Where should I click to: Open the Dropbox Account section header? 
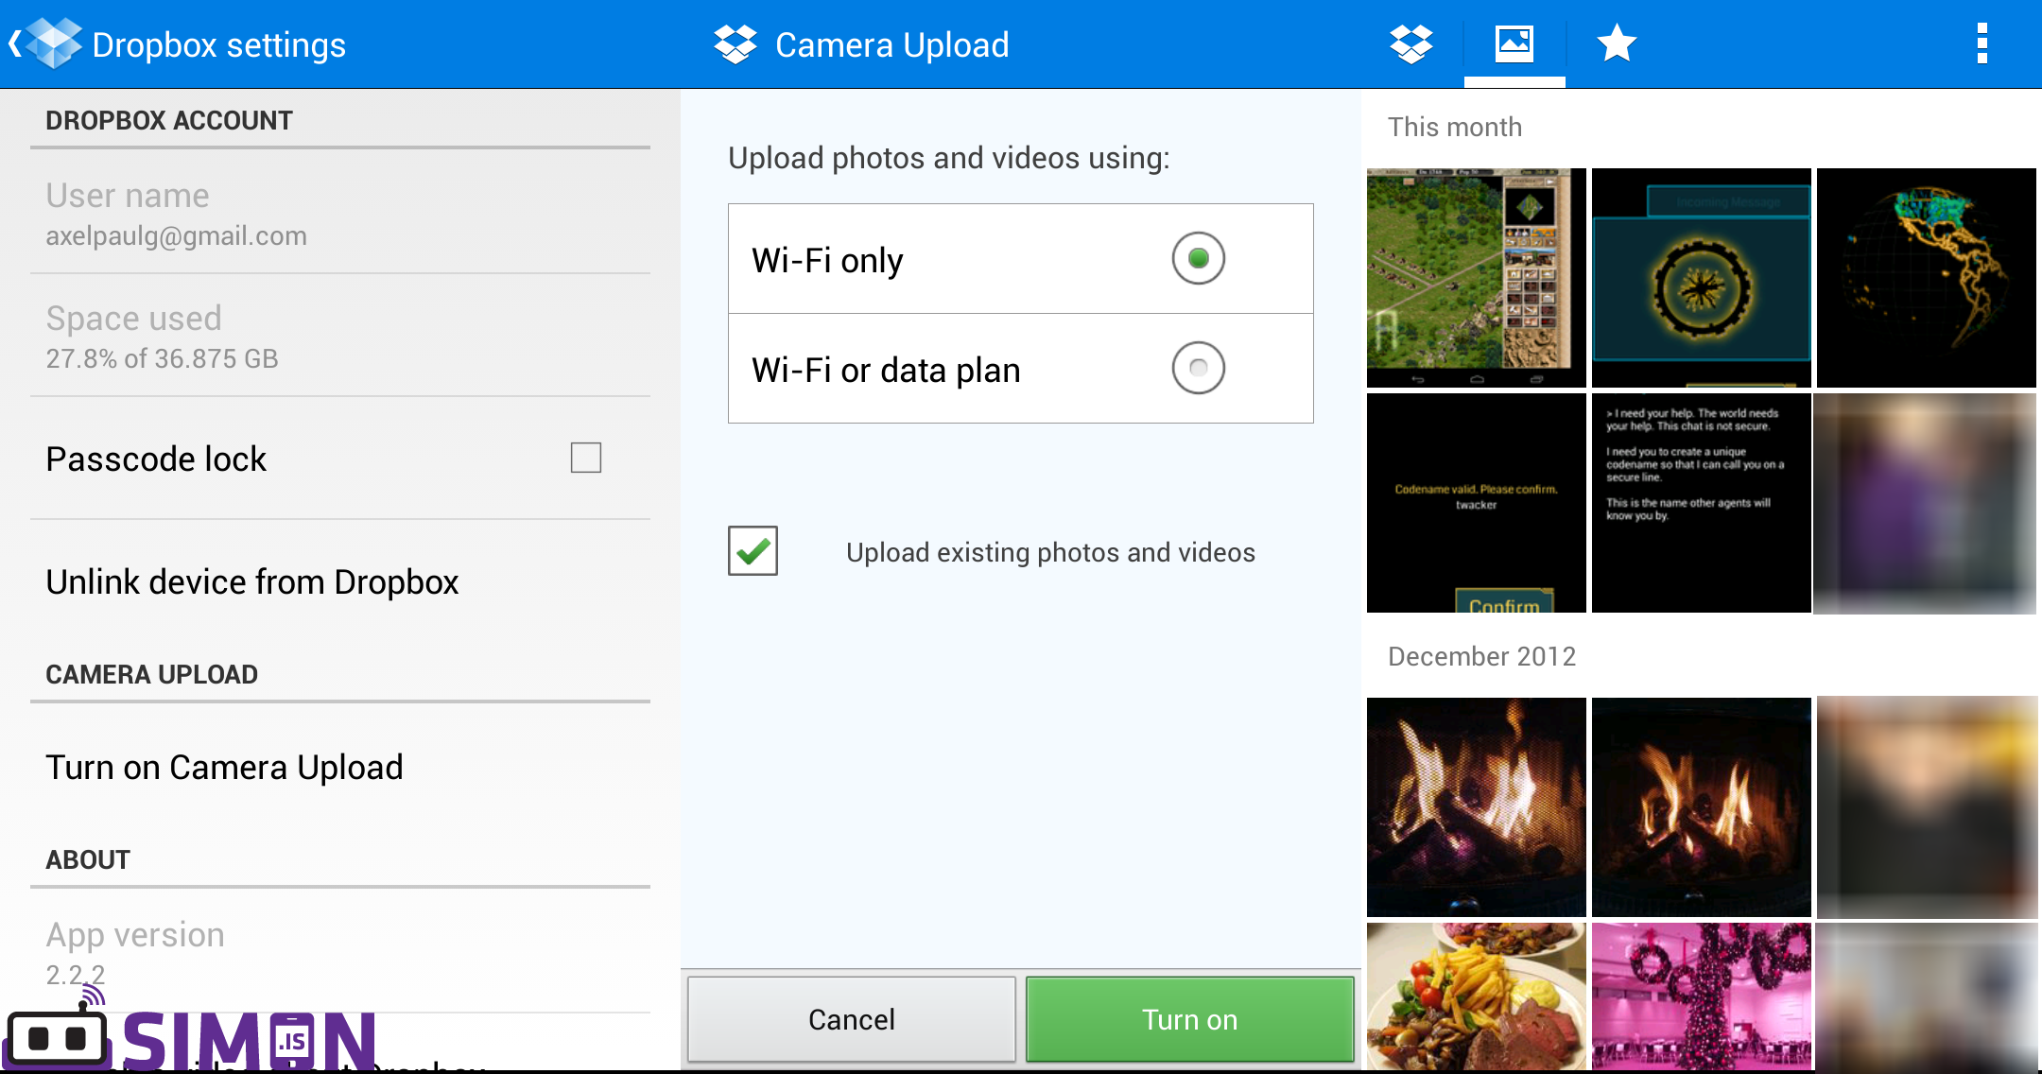[x=168, y=119]
